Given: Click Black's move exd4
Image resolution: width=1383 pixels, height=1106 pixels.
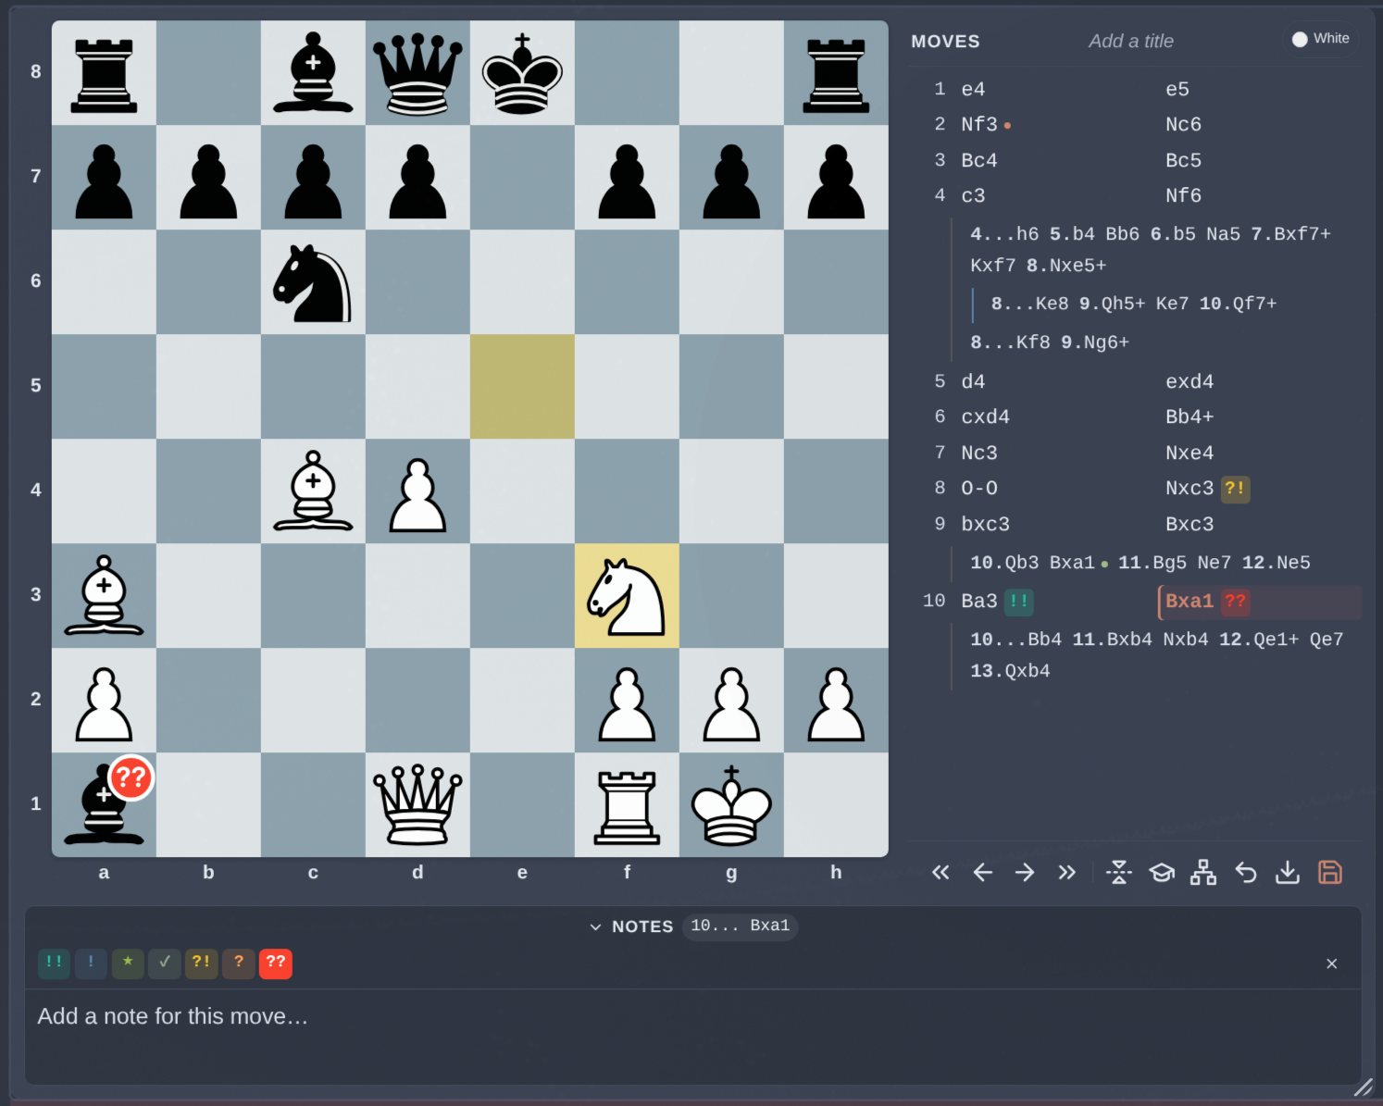Looking at the screenshot, I should tap(1190, 382).
